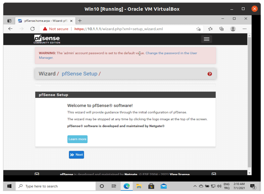Open the clock showing 2:10 AM
The image size is (264, 194).
tap(239, 186)
